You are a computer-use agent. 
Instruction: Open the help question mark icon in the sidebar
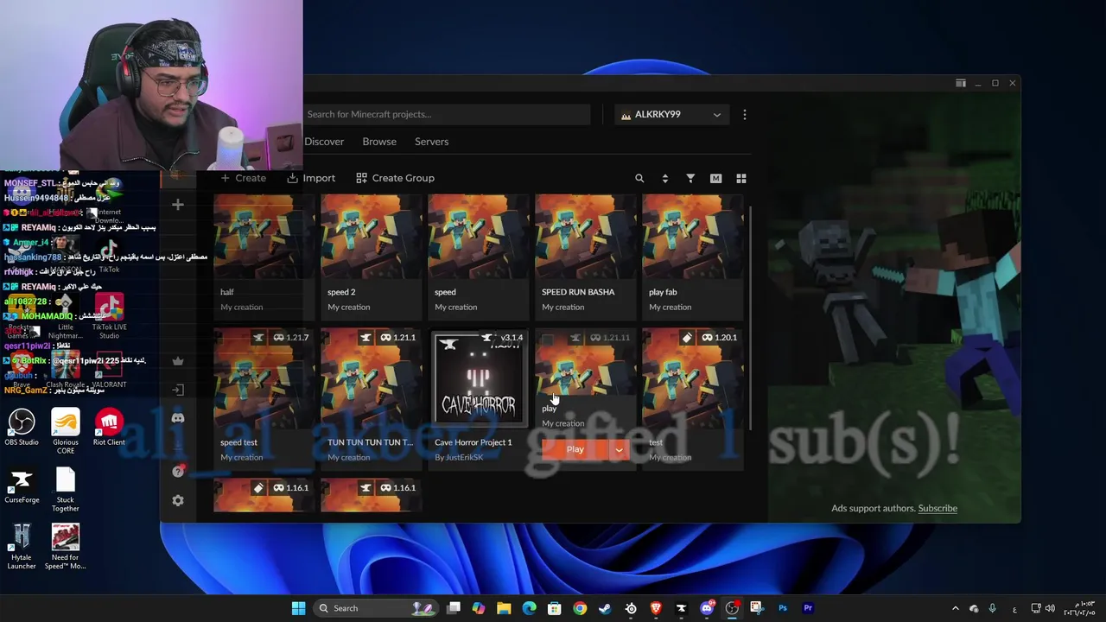pyautogui.click(x=178, y=471)
